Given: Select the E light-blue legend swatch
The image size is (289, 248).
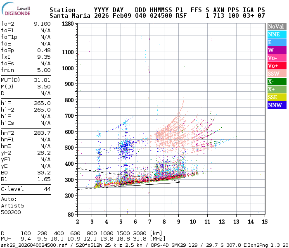Looking at the screenshot, I should (277, 42).
